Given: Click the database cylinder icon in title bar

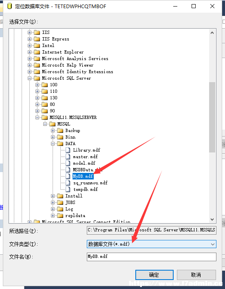Looking at the screenshot, I should [x=9, y=6].
